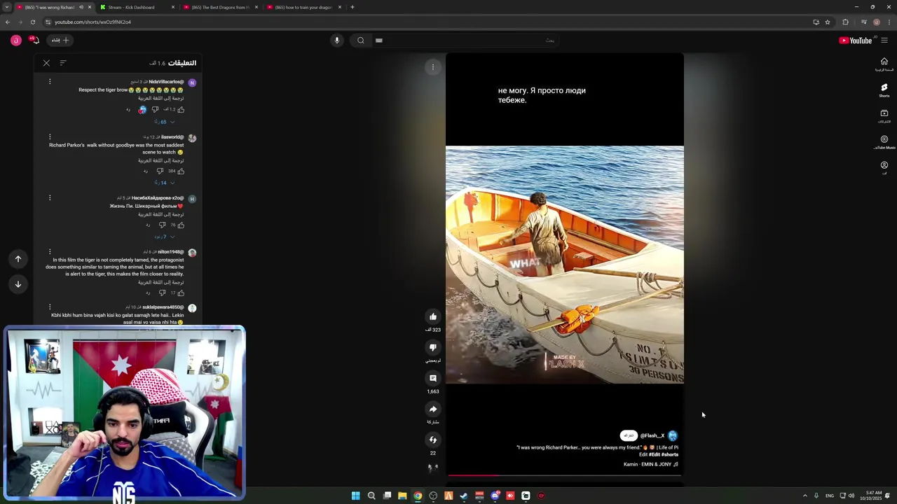
Task: Open the account avatar in YouTube header
Action: pyautogui.click(x=15, y=40)
